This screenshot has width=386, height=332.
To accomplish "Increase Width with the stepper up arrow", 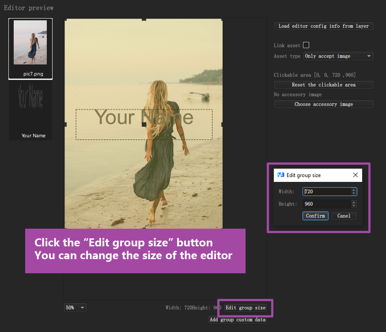I will [x=354, y=189].
